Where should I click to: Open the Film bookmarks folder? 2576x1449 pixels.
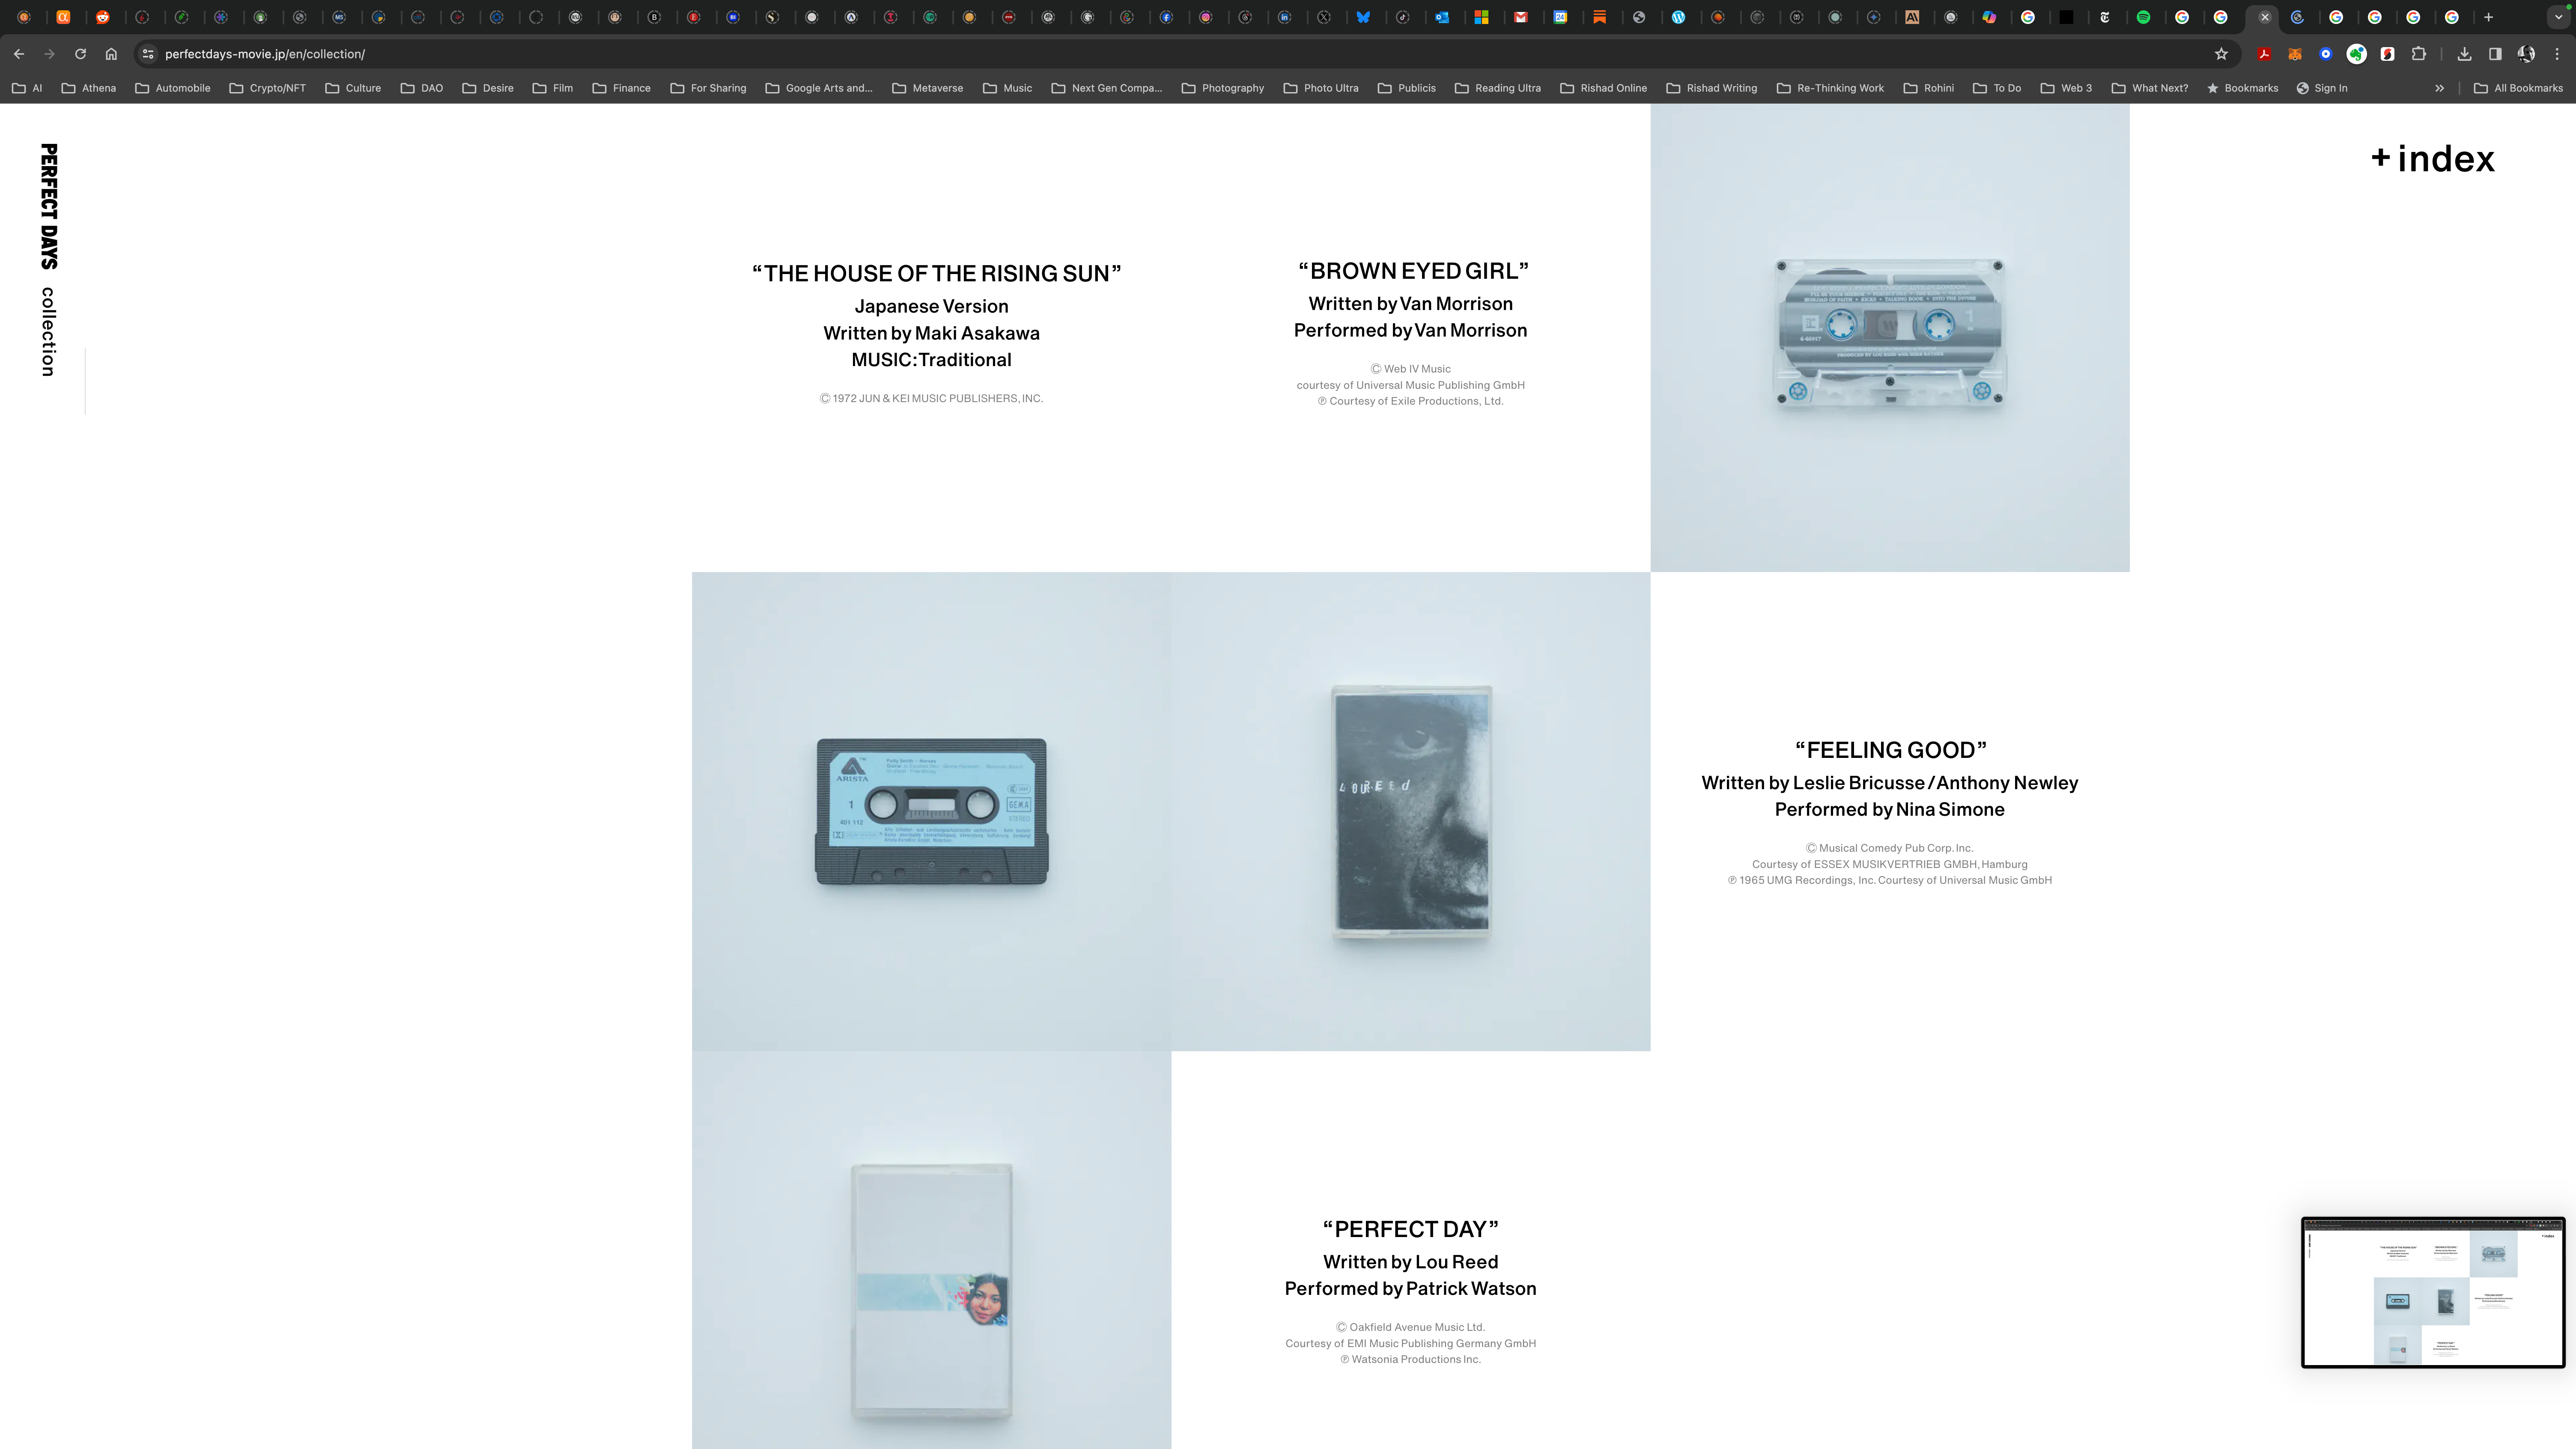[x=553, y=88]
